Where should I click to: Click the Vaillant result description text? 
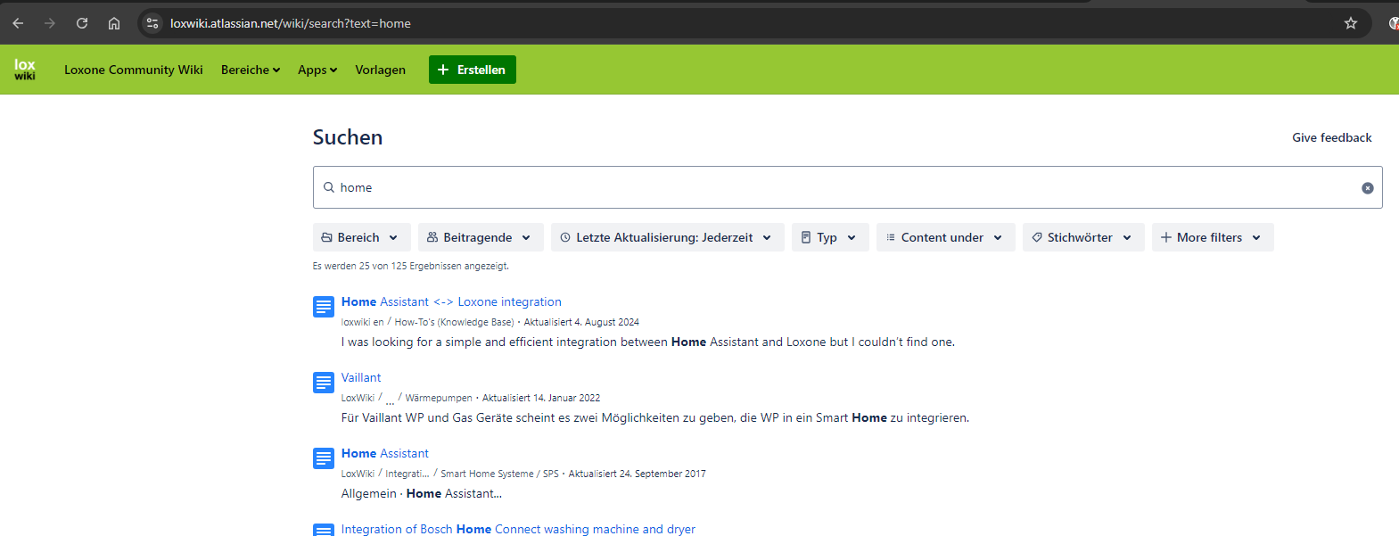point(655,417)
